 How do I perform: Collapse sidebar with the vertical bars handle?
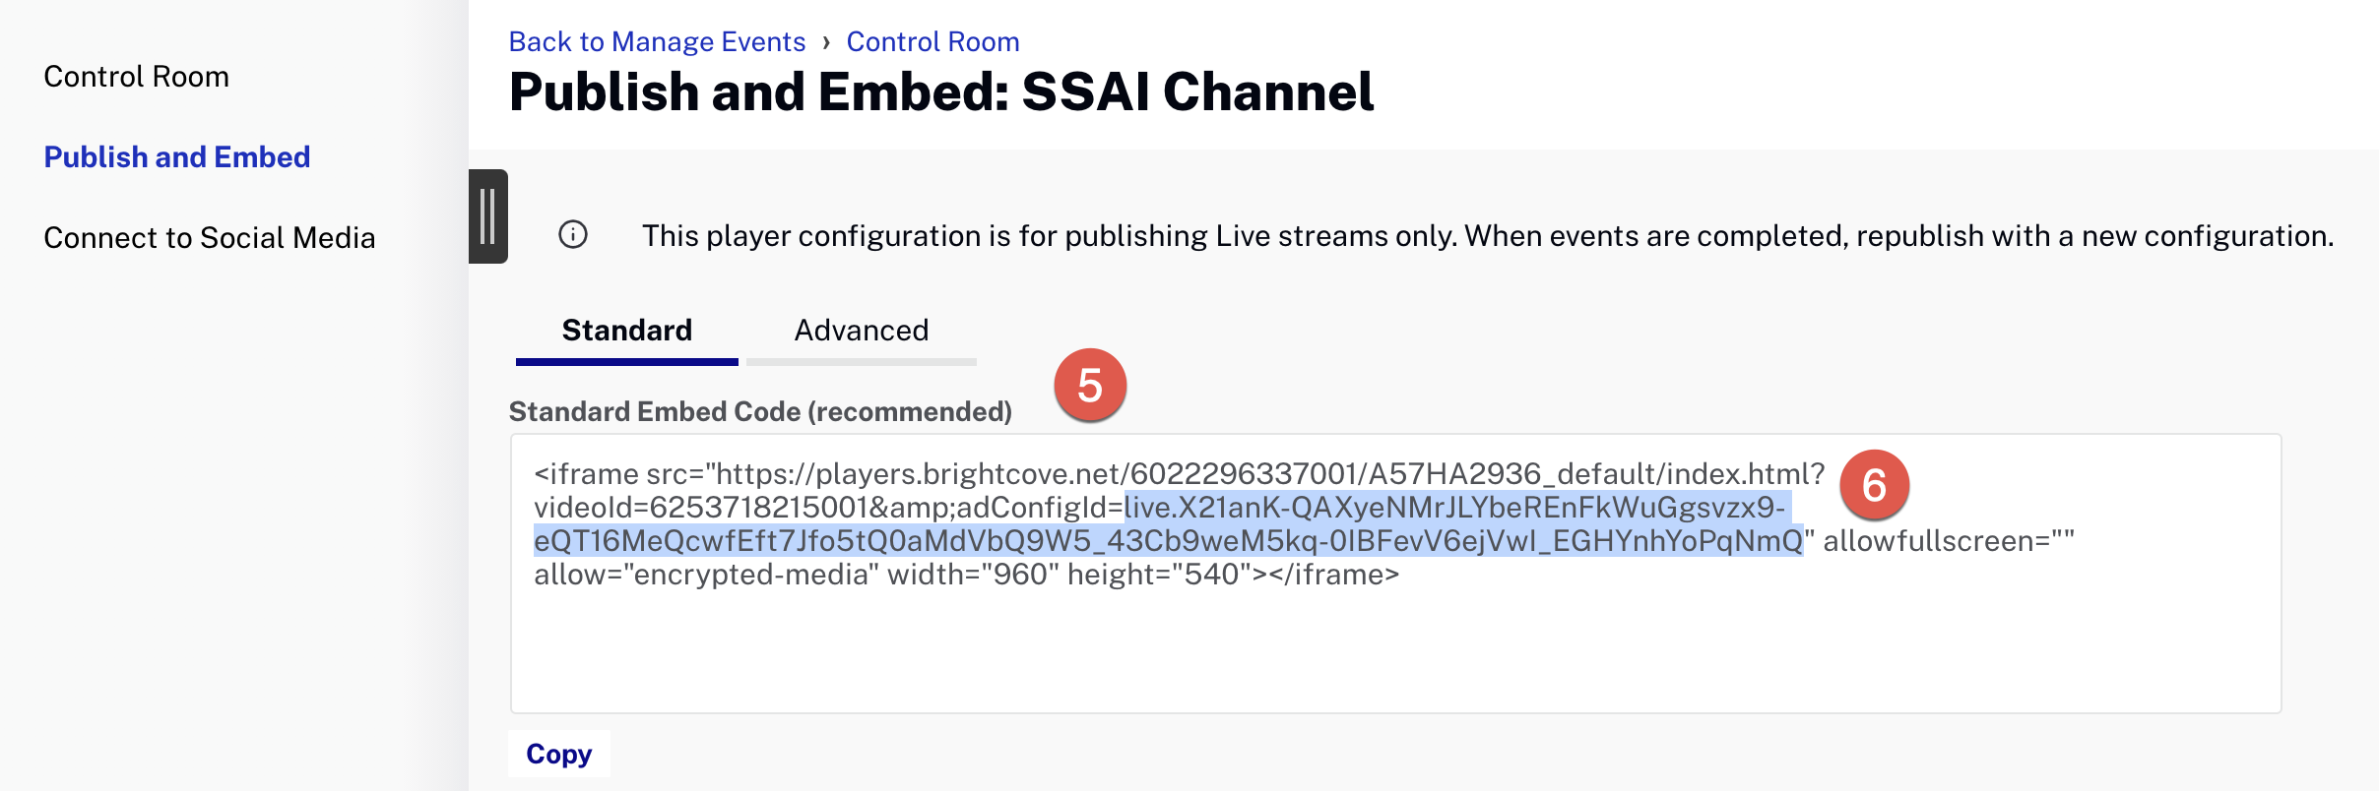click(x=488, y=216)
